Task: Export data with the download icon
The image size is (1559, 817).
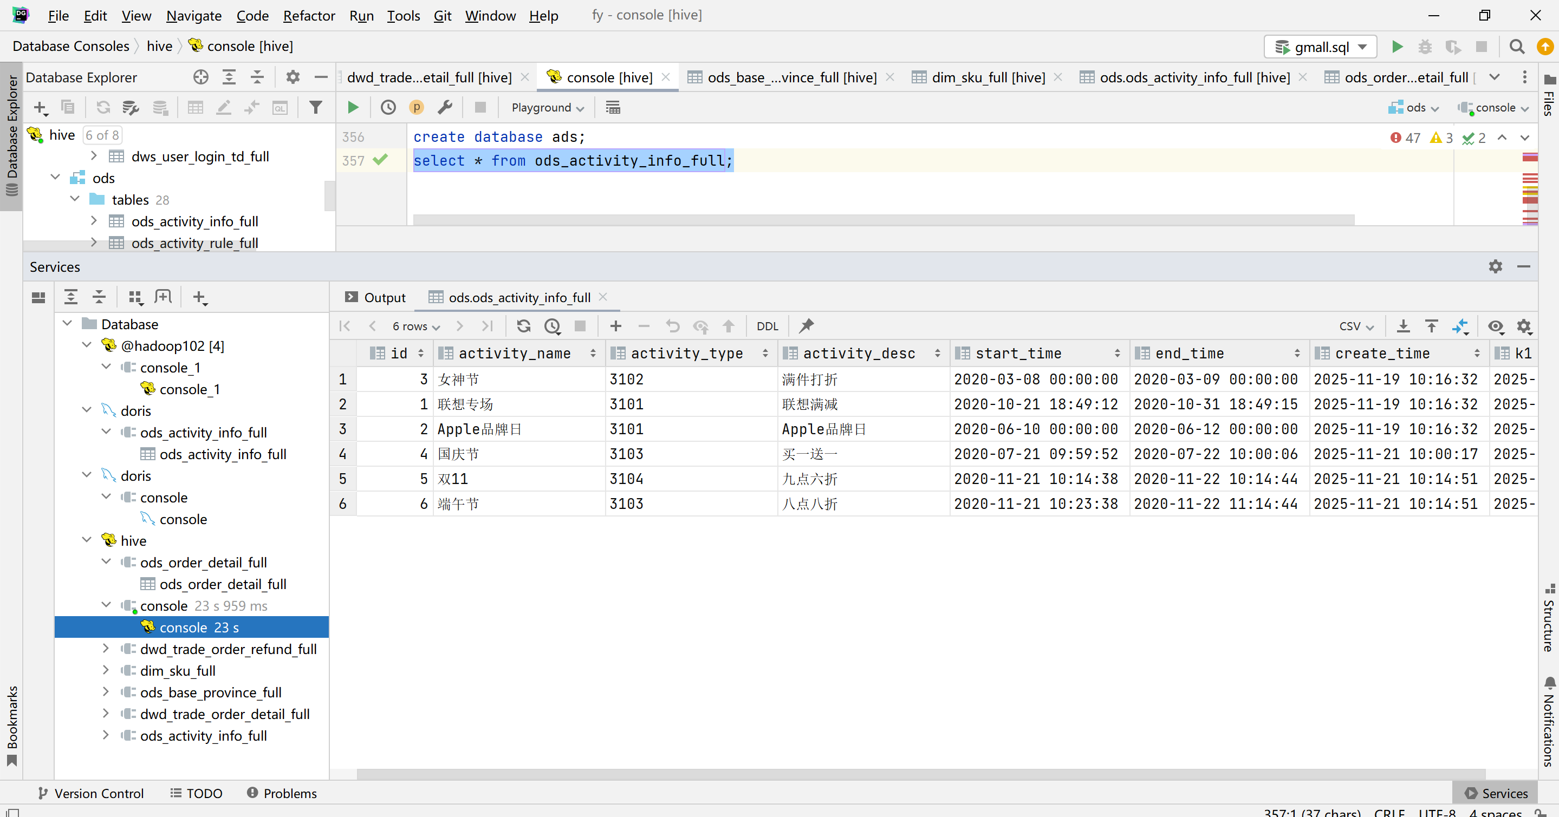Action: tap(1403, 326)
